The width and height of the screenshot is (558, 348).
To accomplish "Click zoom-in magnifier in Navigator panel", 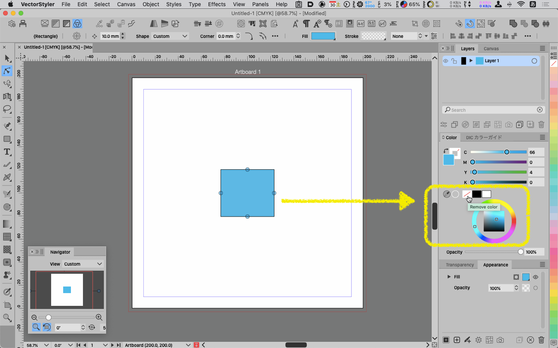I will point(99,317).
